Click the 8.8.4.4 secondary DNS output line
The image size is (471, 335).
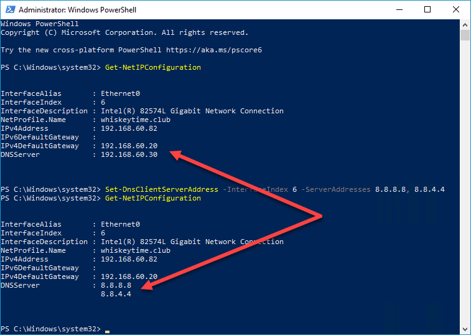click(x=116, y=294)
